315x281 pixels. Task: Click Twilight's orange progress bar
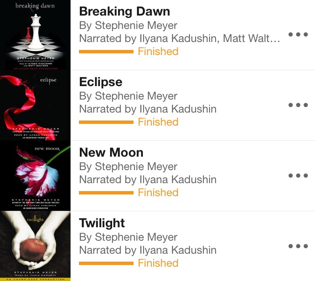tap(106, 263)
